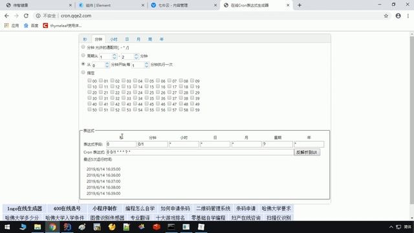Click the spinner on the 周期从 start field
Screen dimensions: 414x233
pos(114,56)
